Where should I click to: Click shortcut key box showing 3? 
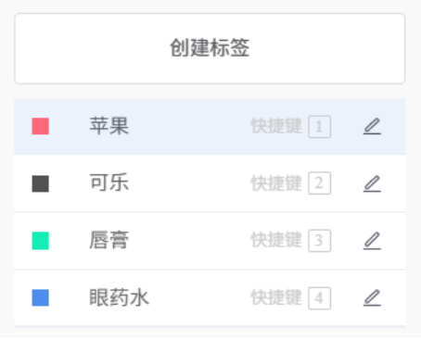tap(319, 241)
